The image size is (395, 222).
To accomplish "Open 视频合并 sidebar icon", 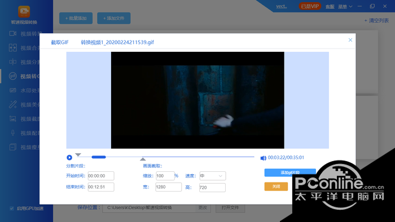I will tap(12, 47).
